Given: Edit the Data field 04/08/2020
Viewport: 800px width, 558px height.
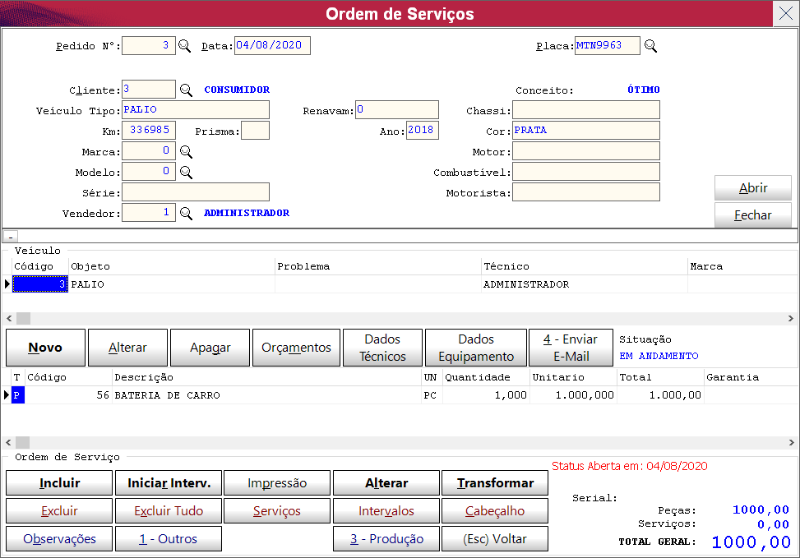Looking at the screenshot, I should point(272,45).
